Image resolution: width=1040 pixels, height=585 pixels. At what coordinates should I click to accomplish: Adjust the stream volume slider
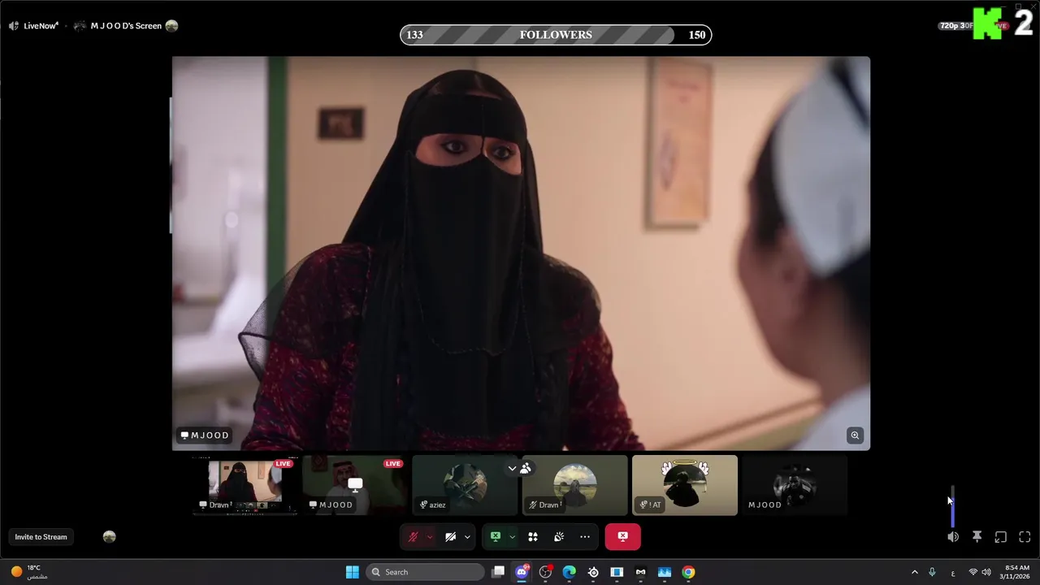point(952,505)
